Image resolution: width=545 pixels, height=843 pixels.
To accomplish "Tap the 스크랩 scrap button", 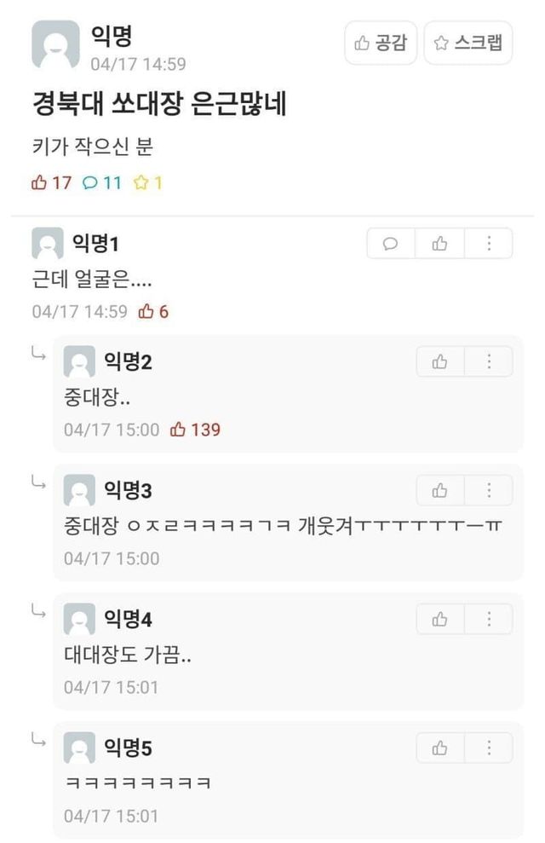I will (x=468, y=43).
